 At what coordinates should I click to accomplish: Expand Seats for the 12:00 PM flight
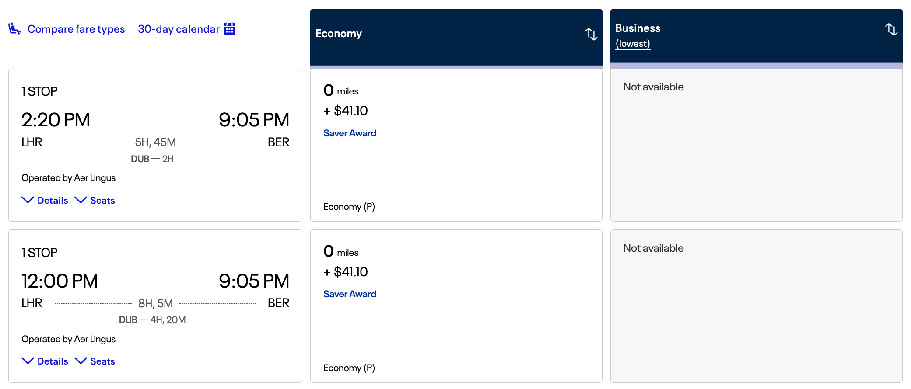tap(95, 361)
